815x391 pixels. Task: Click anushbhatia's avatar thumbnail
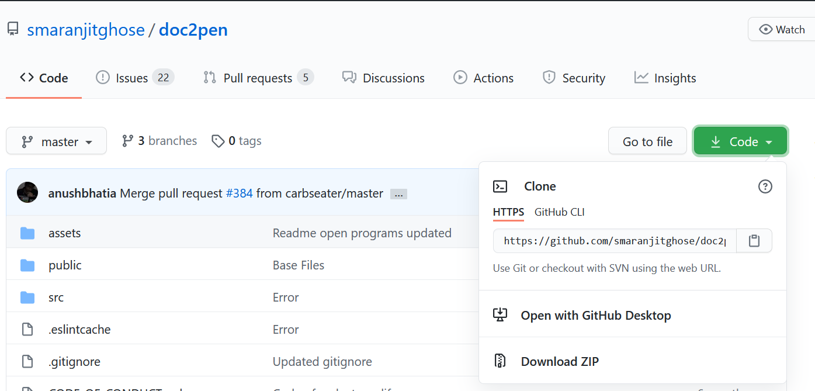(x=27, y=192)
